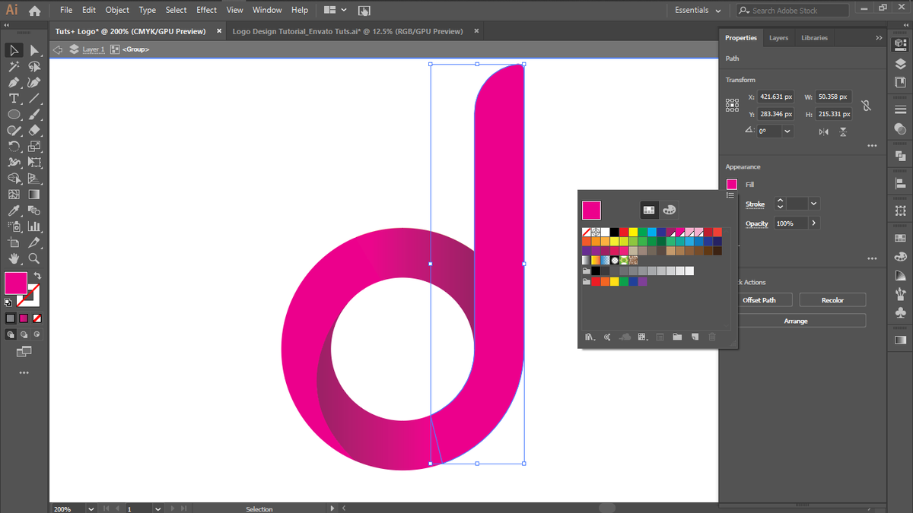Switch to the Libraries tab

pos(814,38)
